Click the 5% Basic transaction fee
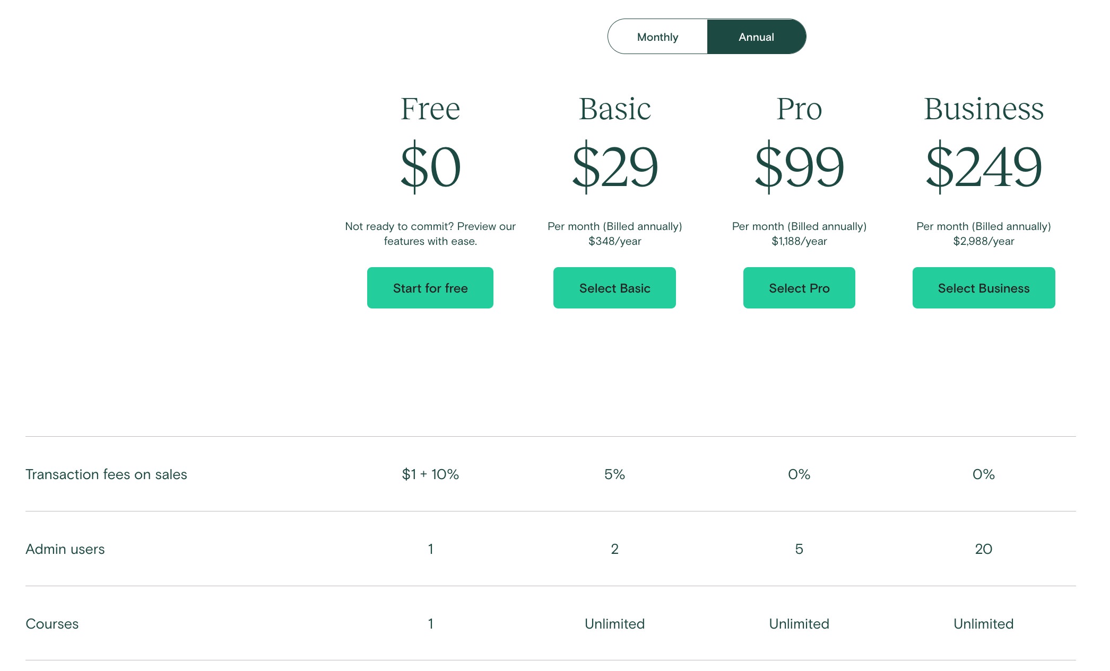 click(614, 474)
